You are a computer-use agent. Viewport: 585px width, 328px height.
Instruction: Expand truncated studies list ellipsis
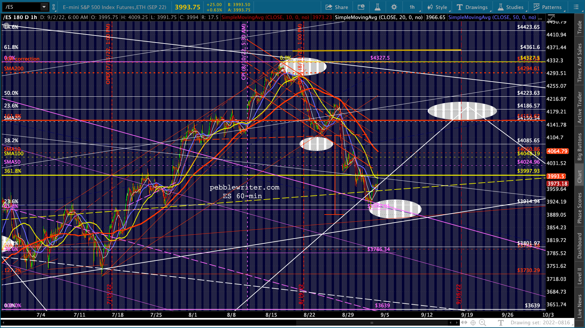[540, 17]
